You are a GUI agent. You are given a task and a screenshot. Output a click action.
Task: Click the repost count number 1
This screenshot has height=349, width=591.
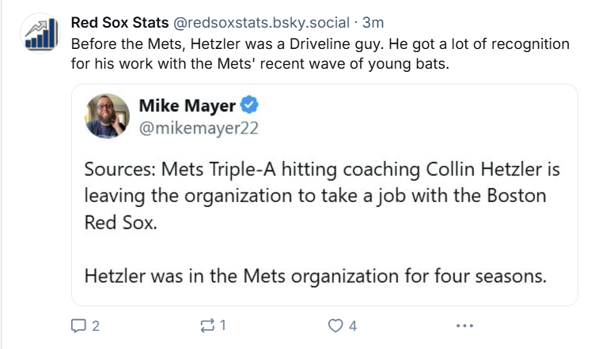tap(224, 325)
